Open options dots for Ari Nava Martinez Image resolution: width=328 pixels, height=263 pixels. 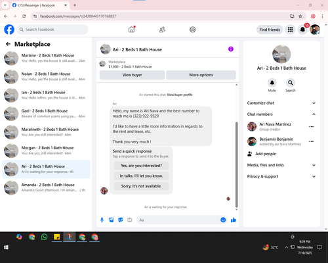(312, 127)
